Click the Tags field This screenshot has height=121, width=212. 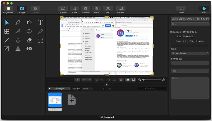point(190,71)
